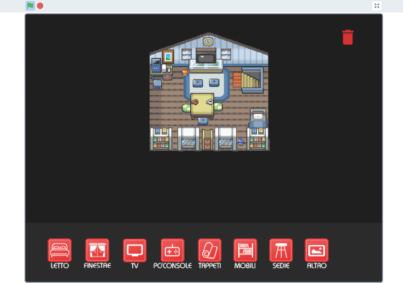Open the FINESTRE curtains category
The image size is (403, 283).
tap(97, 250)
